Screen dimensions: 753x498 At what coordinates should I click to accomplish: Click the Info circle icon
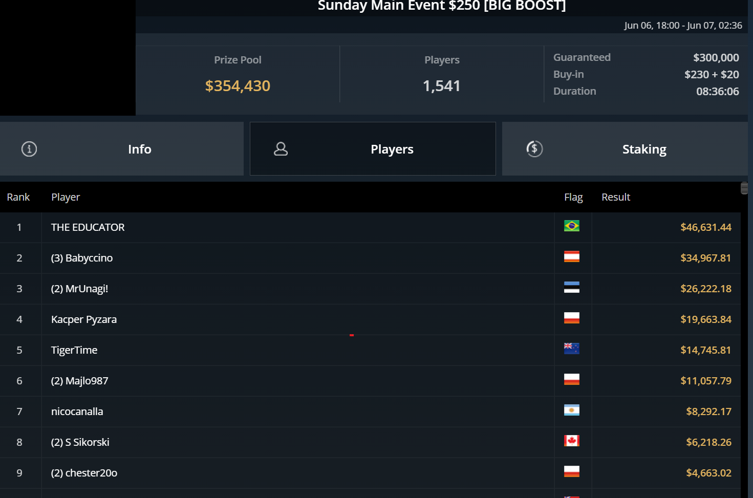click(x=29, y=149)
